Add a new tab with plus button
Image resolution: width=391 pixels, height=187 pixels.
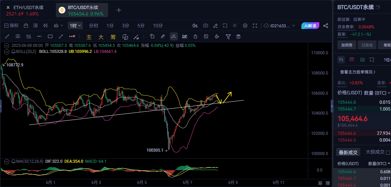pyautogui.click(x=119, y=10)
